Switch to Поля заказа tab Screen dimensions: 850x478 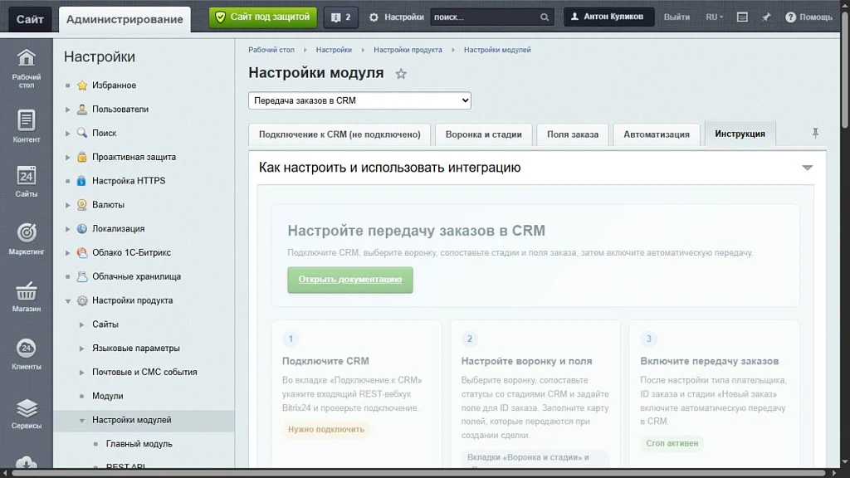pyautogui.click(x=573, y=134)
